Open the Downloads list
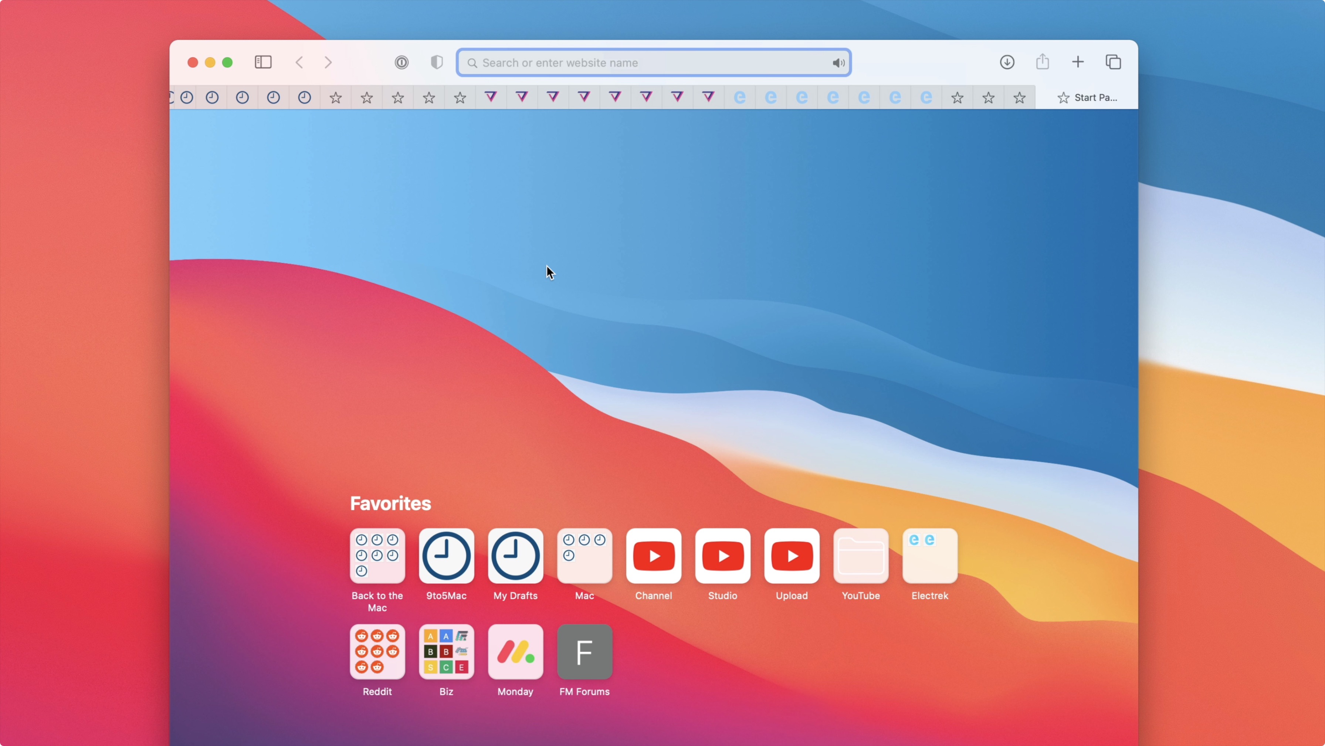Viewport: 1325px width, 746px height. click(1007, 62)
